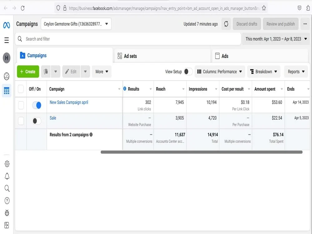Viewport: 312px width, 234px height.
Task: Open the Sale campaign link
Action: pyautogui.click(x=53, y=118)
